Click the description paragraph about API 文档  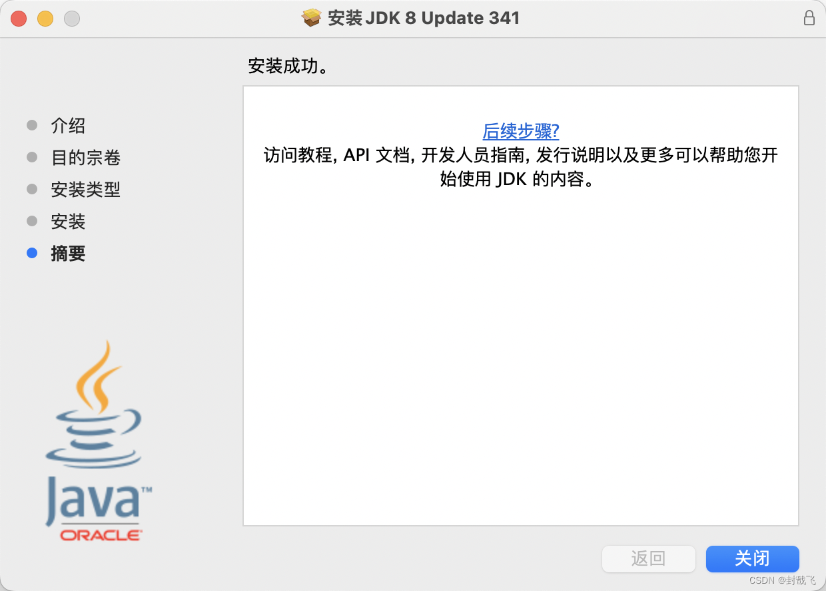click(520, 168)
